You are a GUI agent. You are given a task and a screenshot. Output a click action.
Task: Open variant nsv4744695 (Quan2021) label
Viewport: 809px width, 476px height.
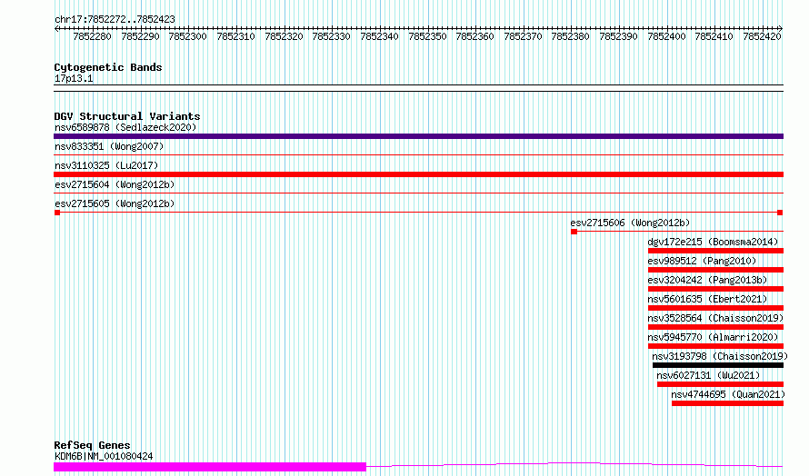coord(728,394)
